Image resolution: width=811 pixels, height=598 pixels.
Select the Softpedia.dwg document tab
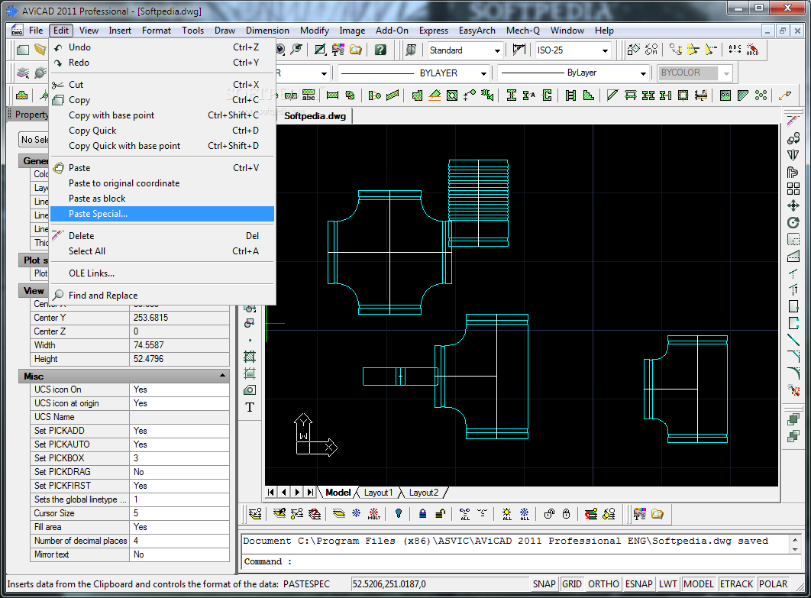click(x=315, y=116)
